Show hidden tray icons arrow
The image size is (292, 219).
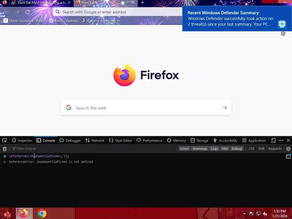(244, 214)
